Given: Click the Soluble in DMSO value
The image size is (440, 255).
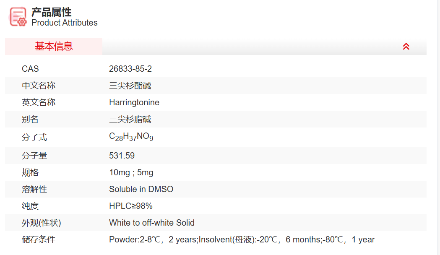Looking at the screenshot, I should pos(141,189).
